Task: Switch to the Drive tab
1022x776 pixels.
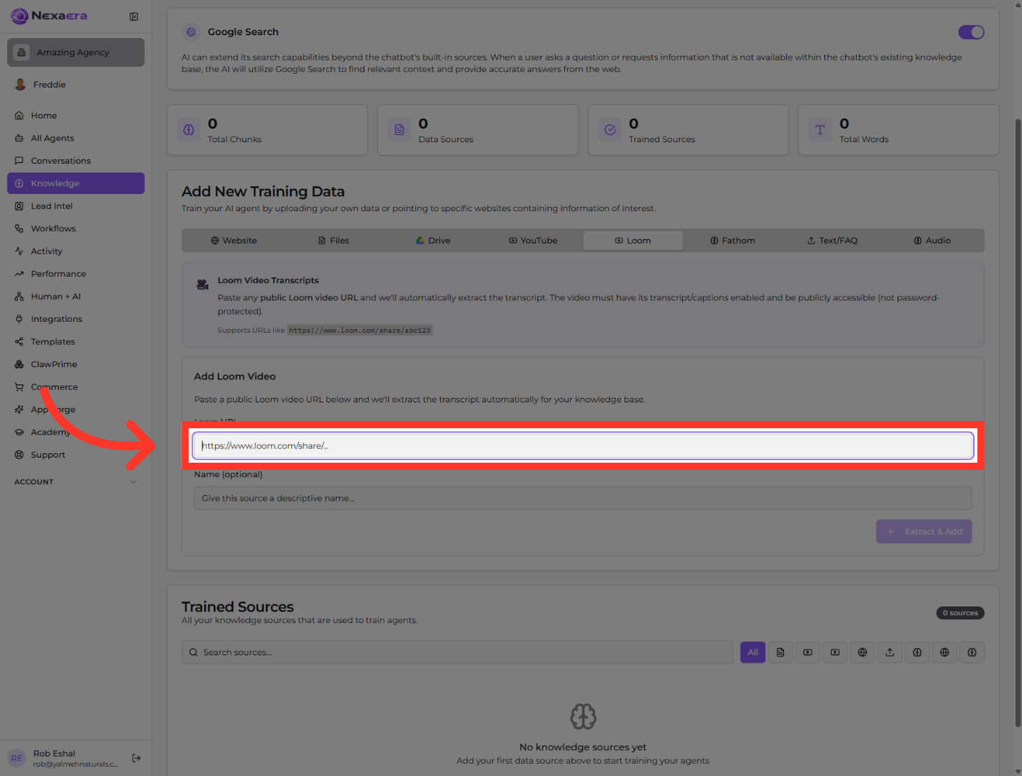Action: click(x=433, y=241)
